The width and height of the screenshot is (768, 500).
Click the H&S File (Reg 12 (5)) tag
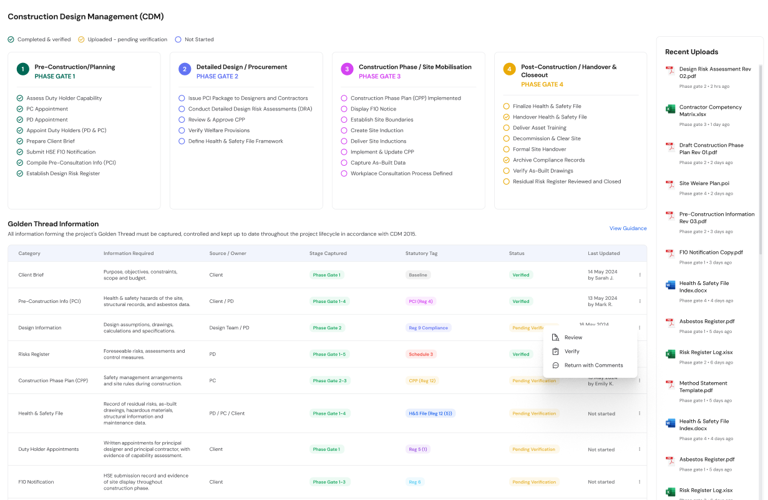click(430, 413)
